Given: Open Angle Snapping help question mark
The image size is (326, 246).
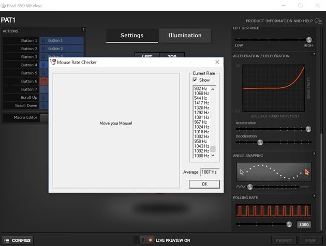Looking at the screenshot, I should pyautogui.click(x=314, y=154).
